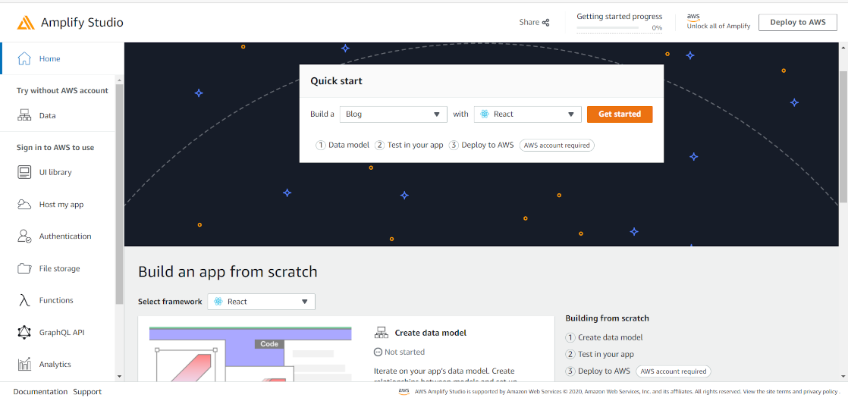Click Building from scratch step Create data model
The width and height of the screenshot is (848, 401).
[604, 337]
